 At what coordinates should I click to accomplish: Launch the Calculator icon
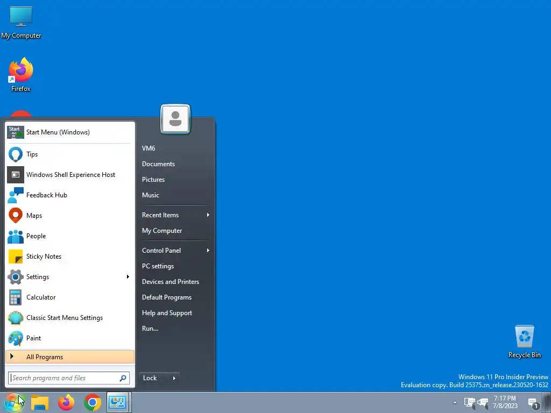pos(16,297)
